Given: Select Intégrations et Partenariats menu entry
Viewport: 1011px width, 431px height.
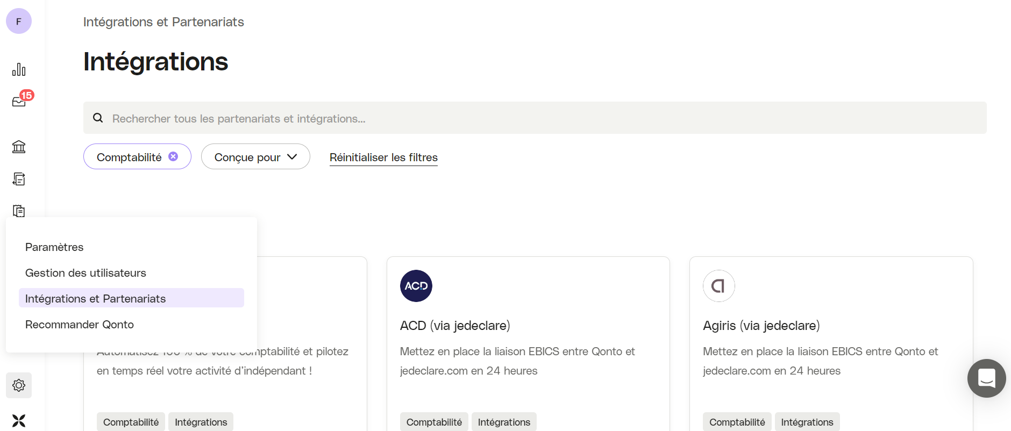Looking at the screenshot, I should point(131,298).
